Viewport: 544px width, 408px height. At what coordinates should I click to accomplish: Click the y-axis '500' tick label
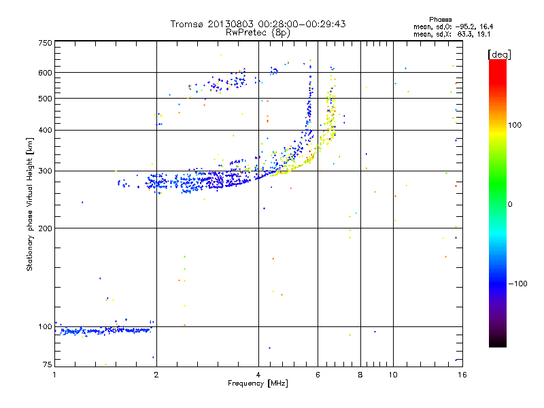(45, 99)
